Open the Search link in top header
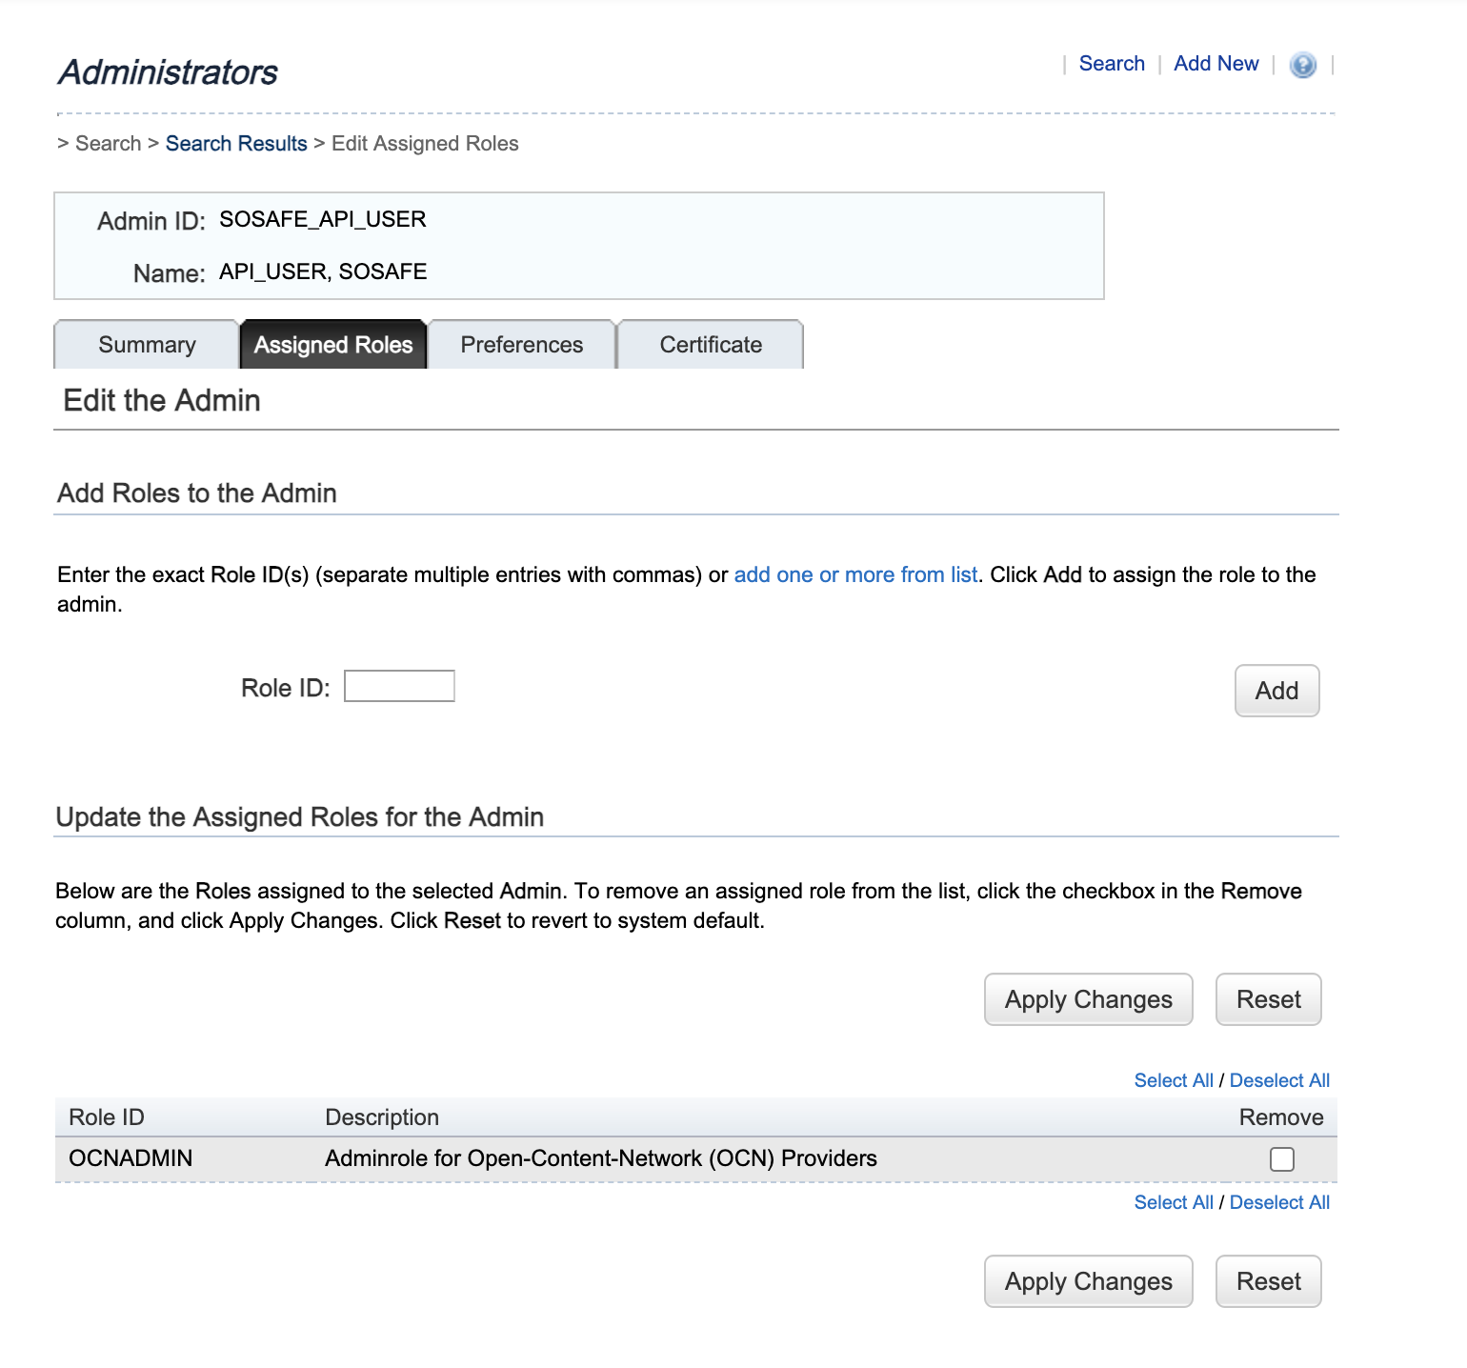 (x=1111, y=64)
